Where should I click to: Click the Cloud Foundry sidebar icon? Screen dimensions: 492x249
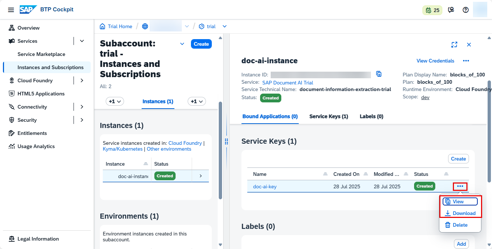(11, 80)
